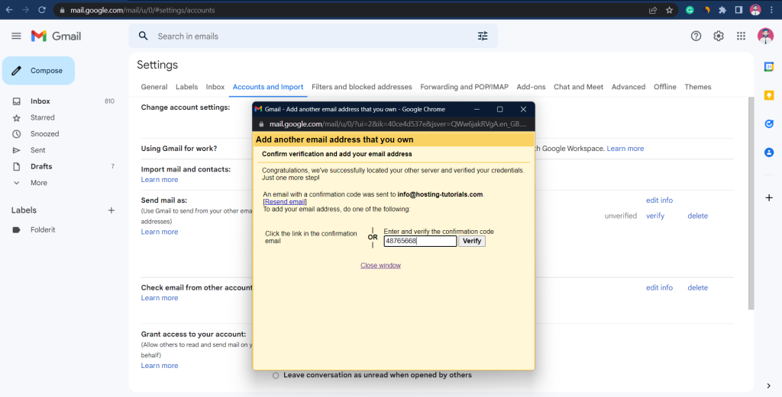Open Google apps grid
Image resolution: width=782 pixels, height=397 pixels.
click(741, 36)
